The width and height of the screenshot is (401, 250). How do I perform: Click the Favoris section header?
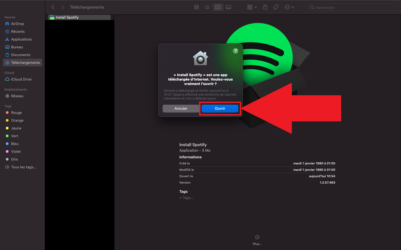coord(10,17)
